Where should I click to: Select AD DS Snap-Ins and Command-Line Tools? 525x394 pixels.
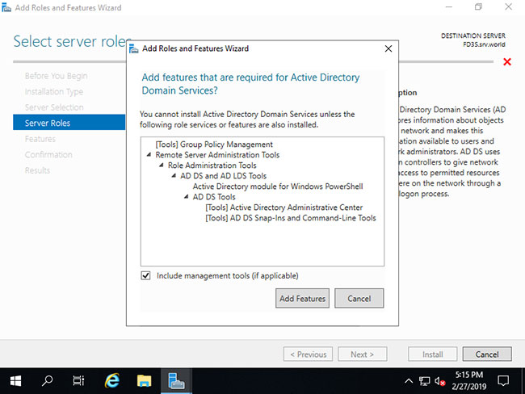point(291,218)
